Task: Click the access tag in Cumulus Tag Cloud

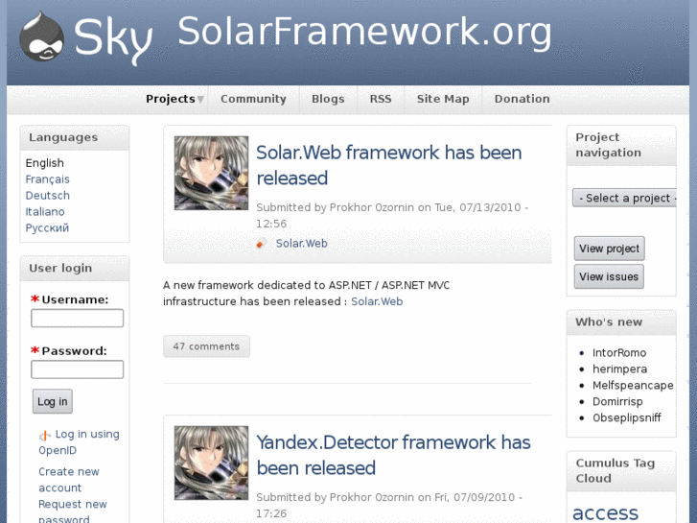Action: tap(605, 512)
